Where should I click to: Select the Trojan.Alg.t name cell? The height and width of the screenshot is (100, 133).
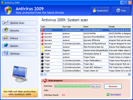(96, 64)
